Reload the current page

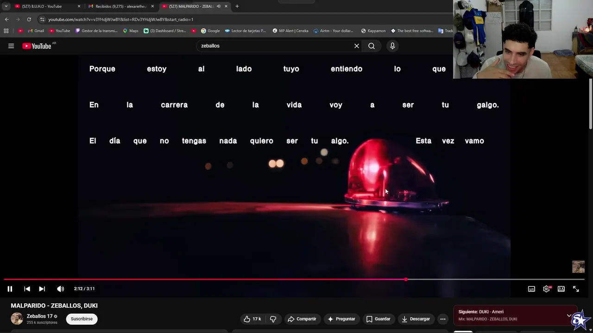[29, 19]
